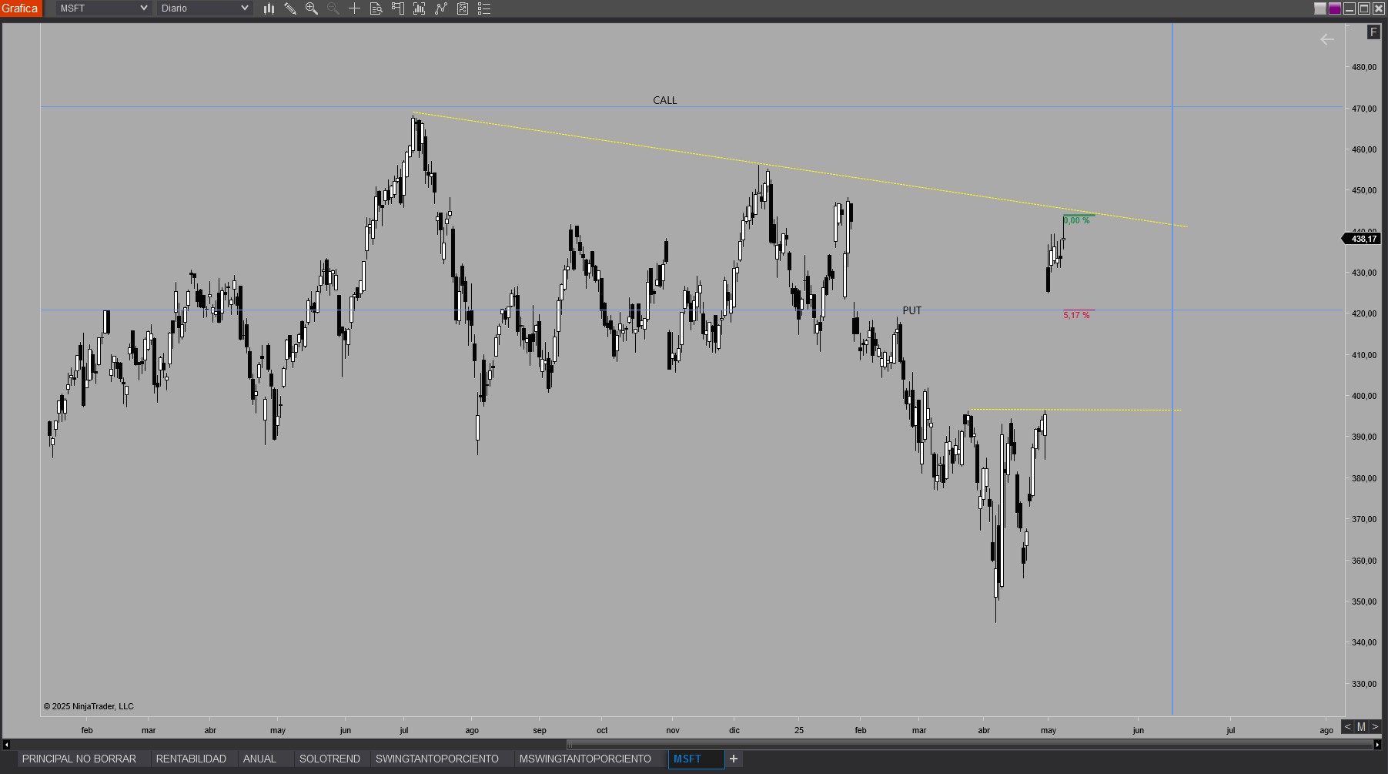Click the '25' year label on time axis
This screenshot has height=774, width=1388.
point(799,730)
